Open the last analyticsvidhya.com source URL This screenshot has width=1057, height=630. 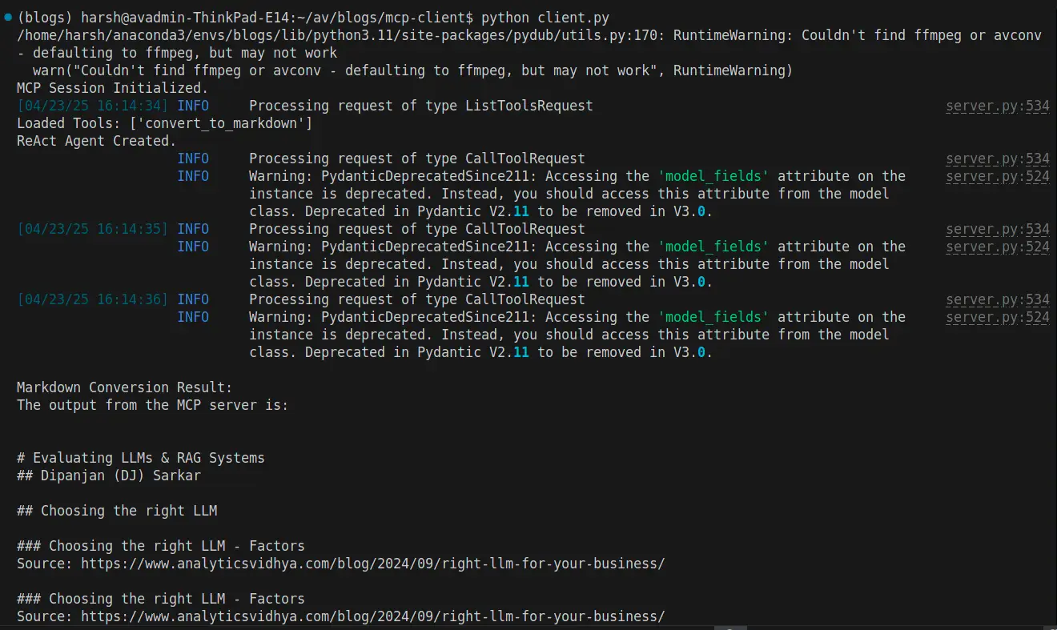coord(373,616)
